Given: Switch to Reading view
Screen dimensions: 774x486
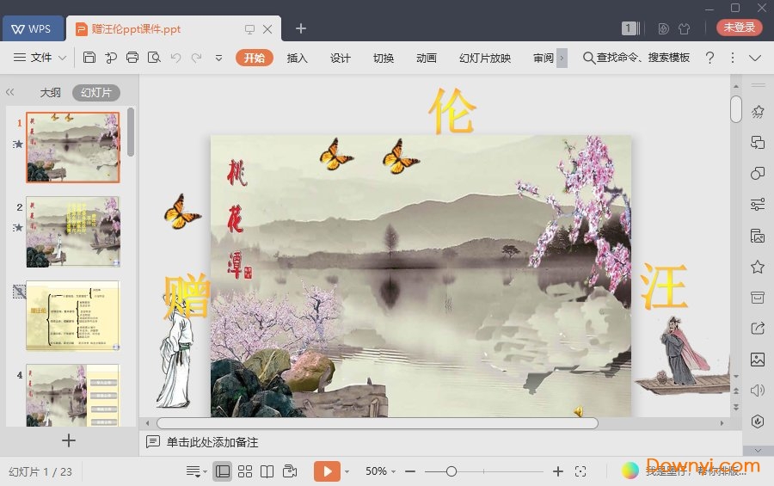Looking at the screenshot, I should pyautogui.click(x=267, y=471).
